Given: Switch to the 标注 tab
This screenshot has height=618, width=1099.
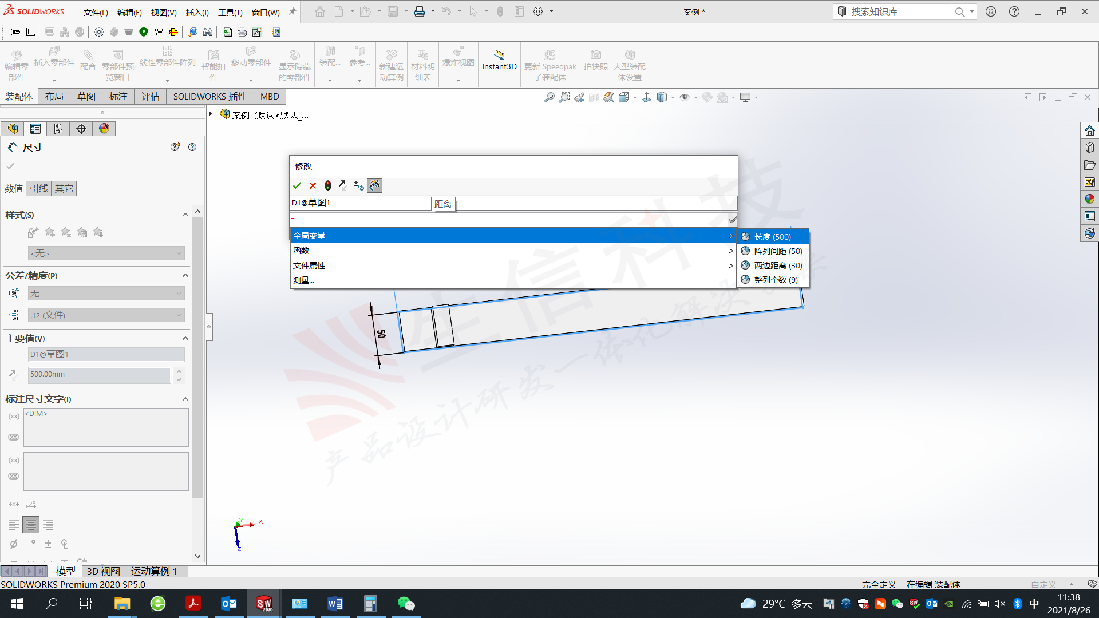Looking at the screenshot, I should [x=118, y=96].
